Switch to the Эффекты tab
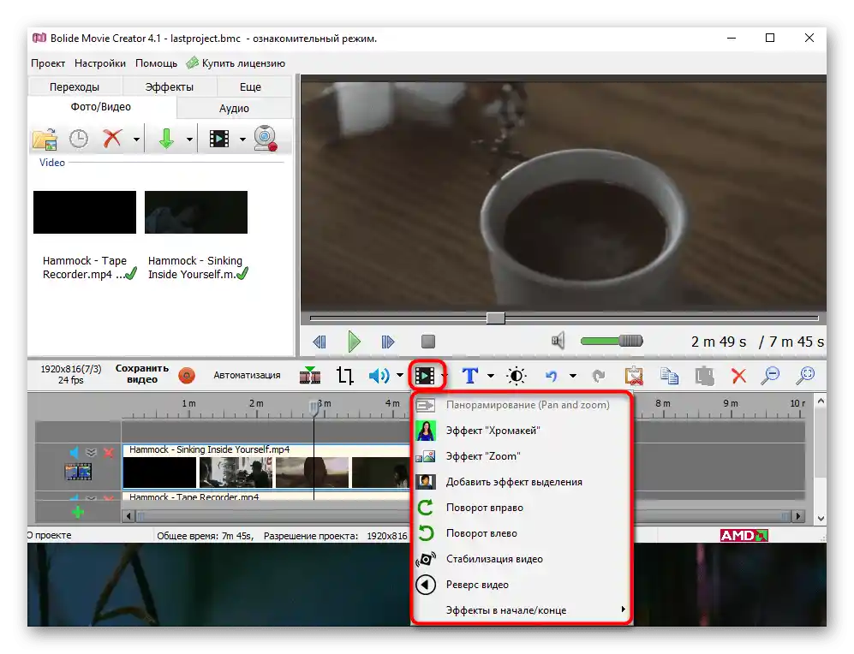The image size is (854, 654). coord(170,86)
